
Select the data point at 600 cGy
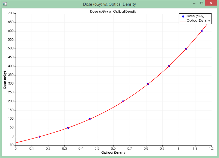202,31
